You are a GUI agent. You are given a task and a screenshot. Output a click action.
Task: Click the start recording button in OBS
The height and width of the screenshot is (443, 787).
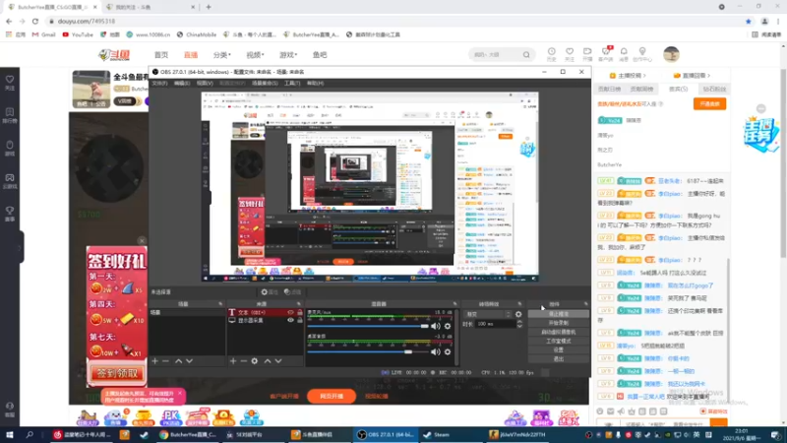(x=559, y=323)
